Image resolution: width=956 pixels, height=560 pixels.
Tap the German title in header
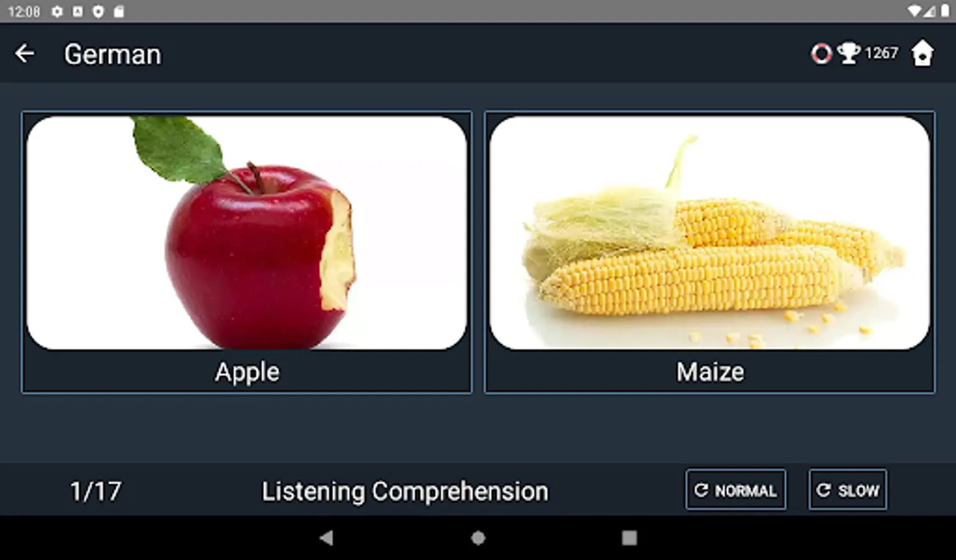pos(113,55)
